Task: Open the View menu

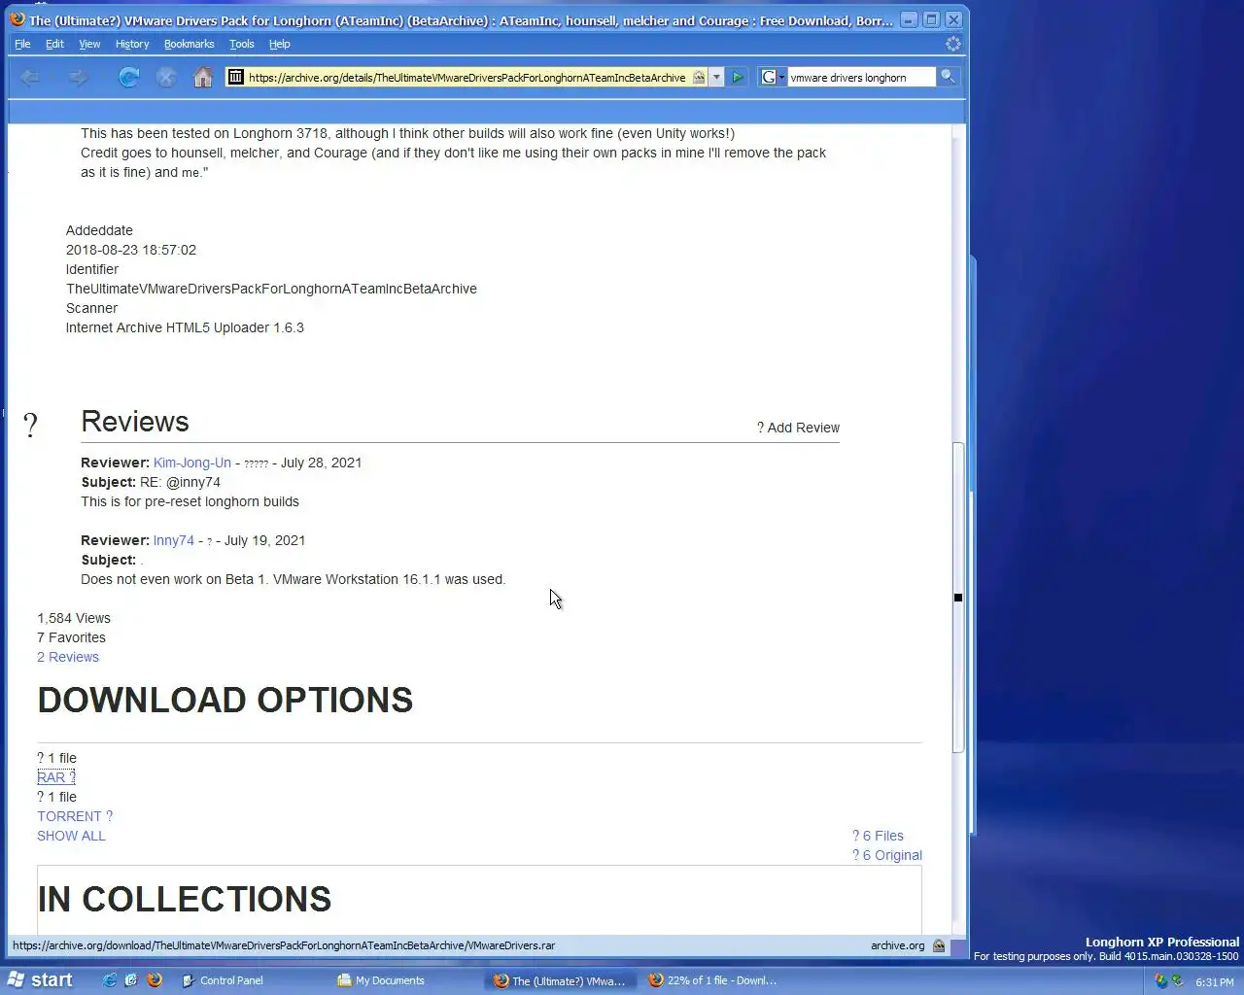Action: 89,44
